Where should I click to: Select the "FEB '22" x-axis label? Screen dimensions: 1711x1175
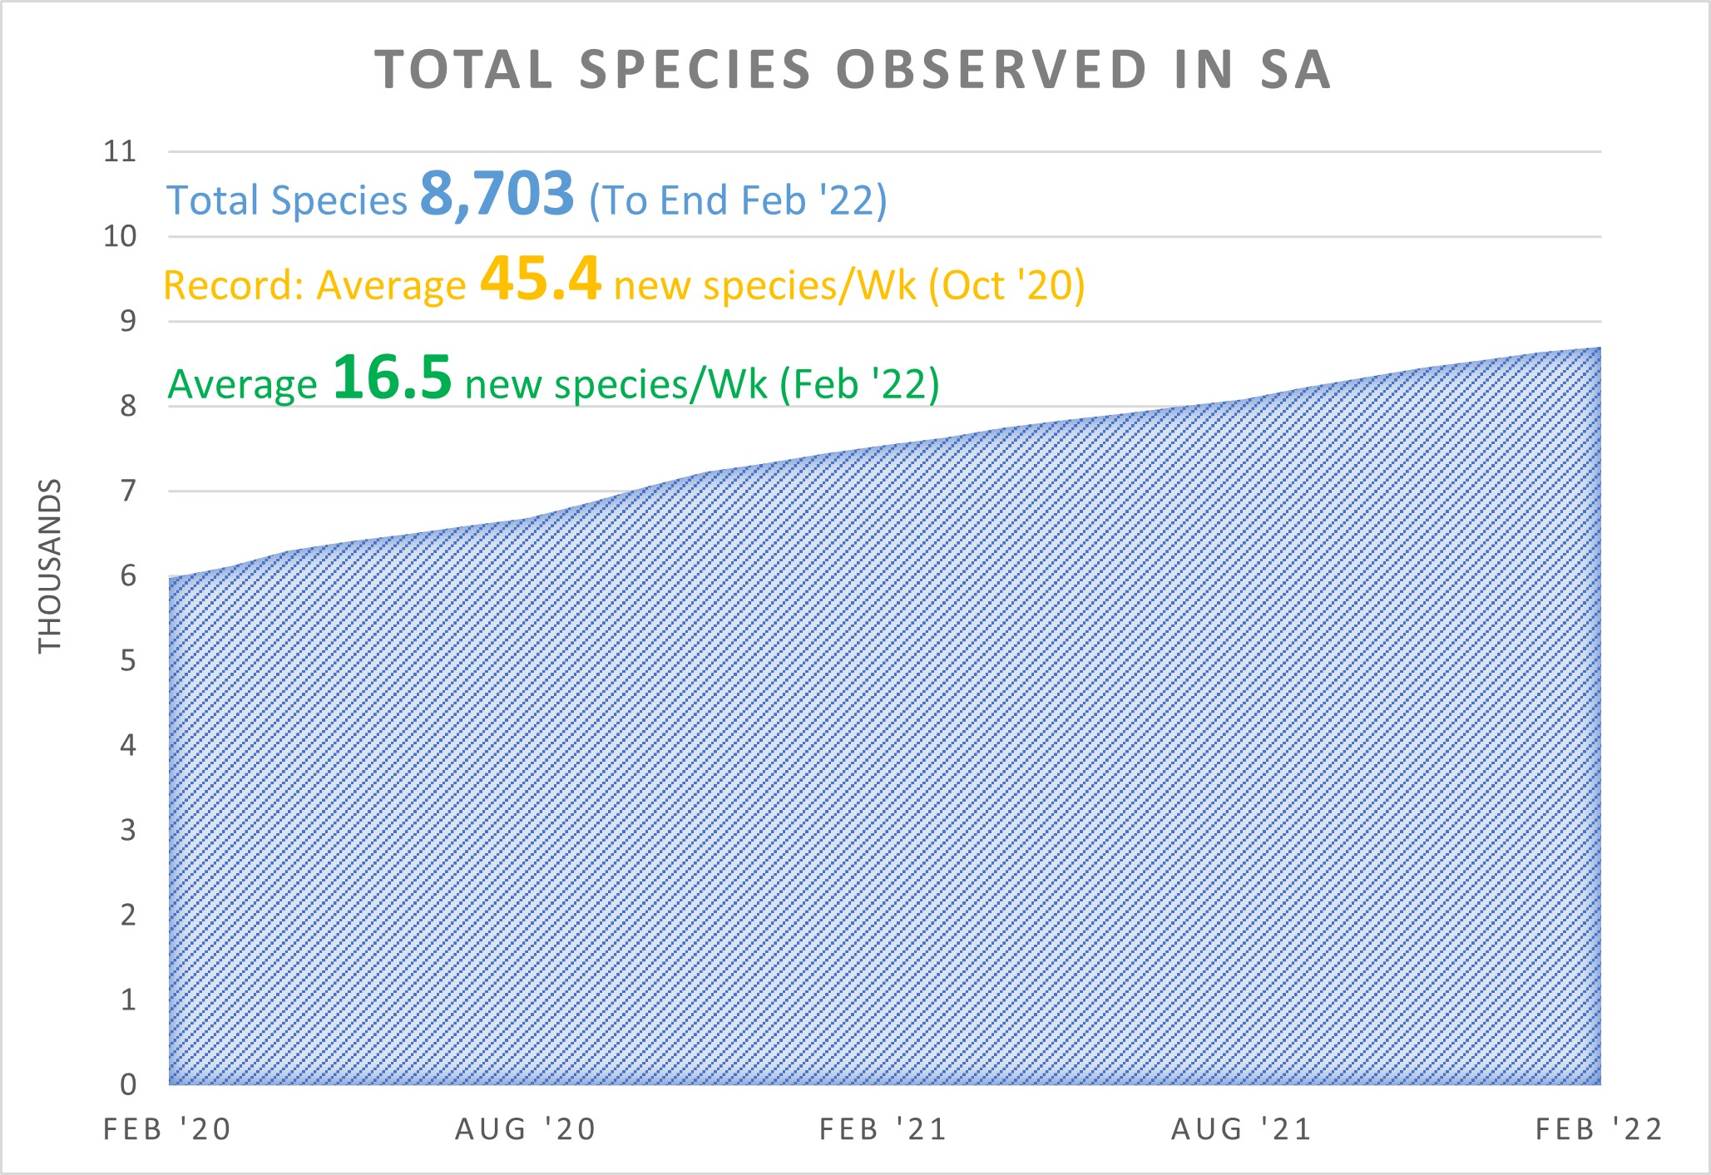coord(1599,1129)
